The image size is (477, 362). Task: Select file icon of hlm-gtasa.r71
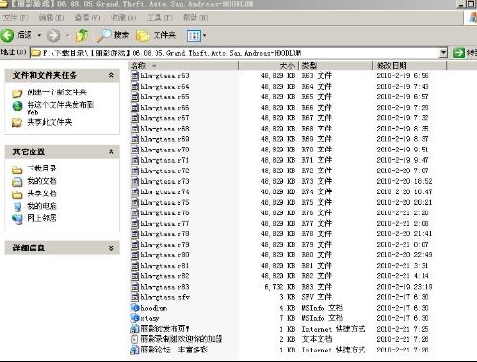point(135,160)
